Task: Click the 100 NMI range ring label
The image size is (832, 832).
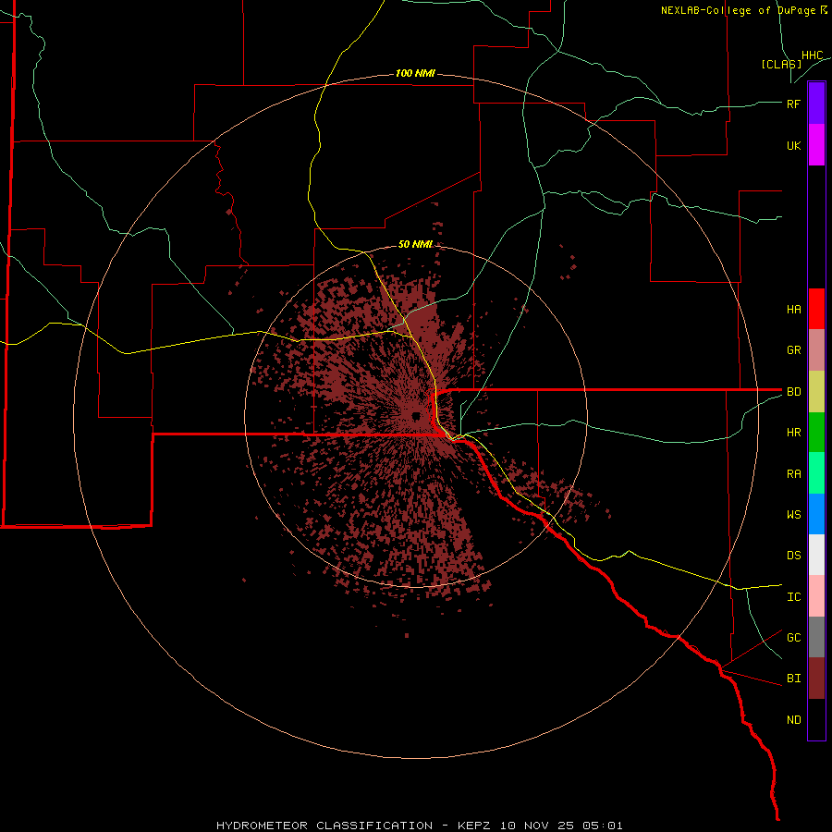Action: pos(415,73)
